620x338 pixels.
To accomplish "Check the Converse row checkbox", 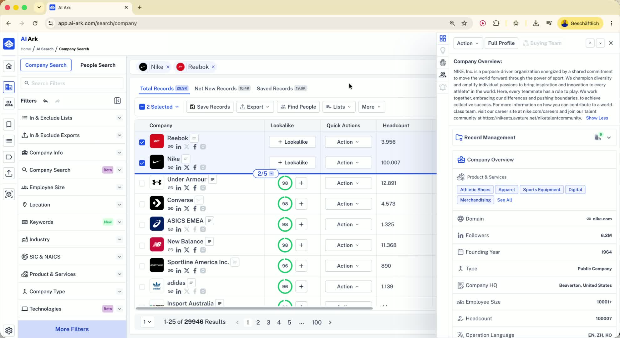I will (142, 204).
